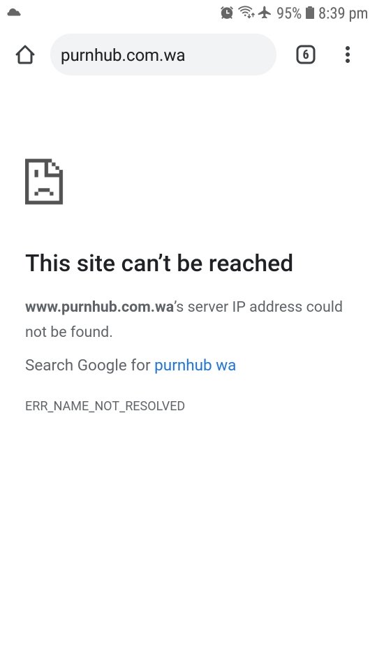Tap the 95% battery percentage text
This screenshot has height=671, width=377.
tap(289, 13)
